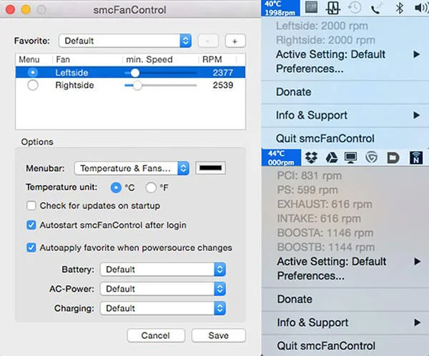429x356 pixels.
Task: Choose °F temperature unit
Action: pyautogui.click(x=151, y=188)
